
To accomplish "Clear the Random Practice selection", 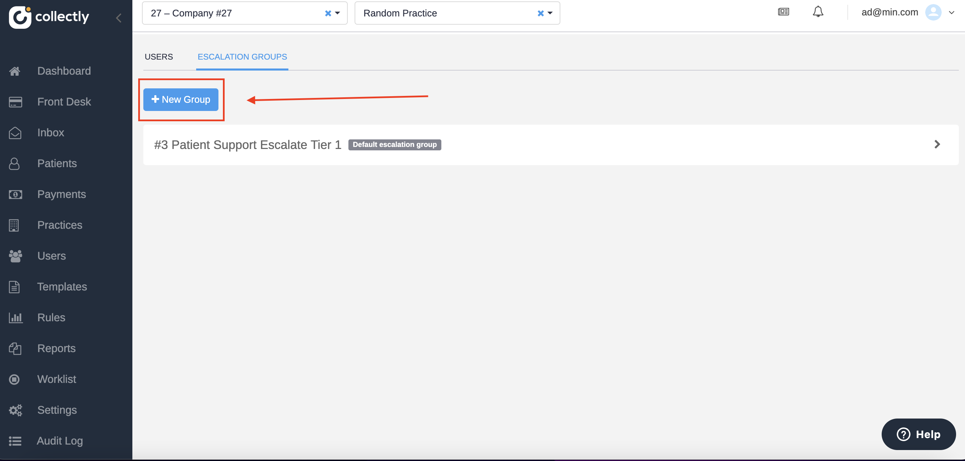I will pos(540,13).
